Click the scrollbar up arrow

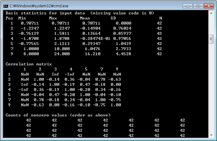coord(211,13)
